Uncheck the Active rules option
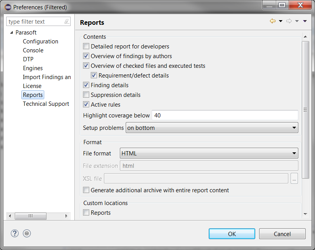Viewport: 315px width, 250px height. click(86, 105)
